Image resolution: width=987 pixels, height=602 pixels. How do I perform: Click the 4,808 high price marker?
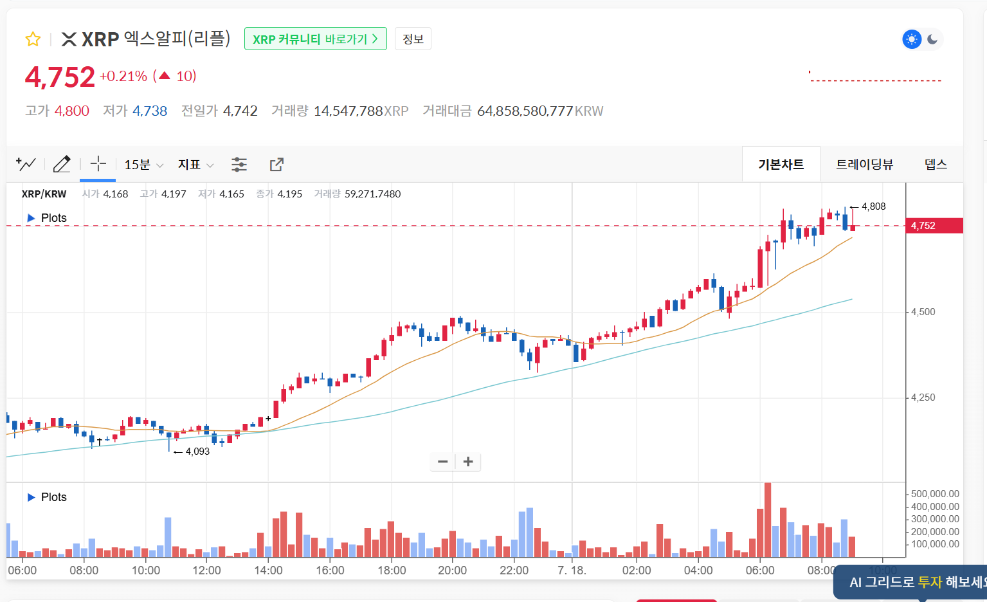[868, 206]
